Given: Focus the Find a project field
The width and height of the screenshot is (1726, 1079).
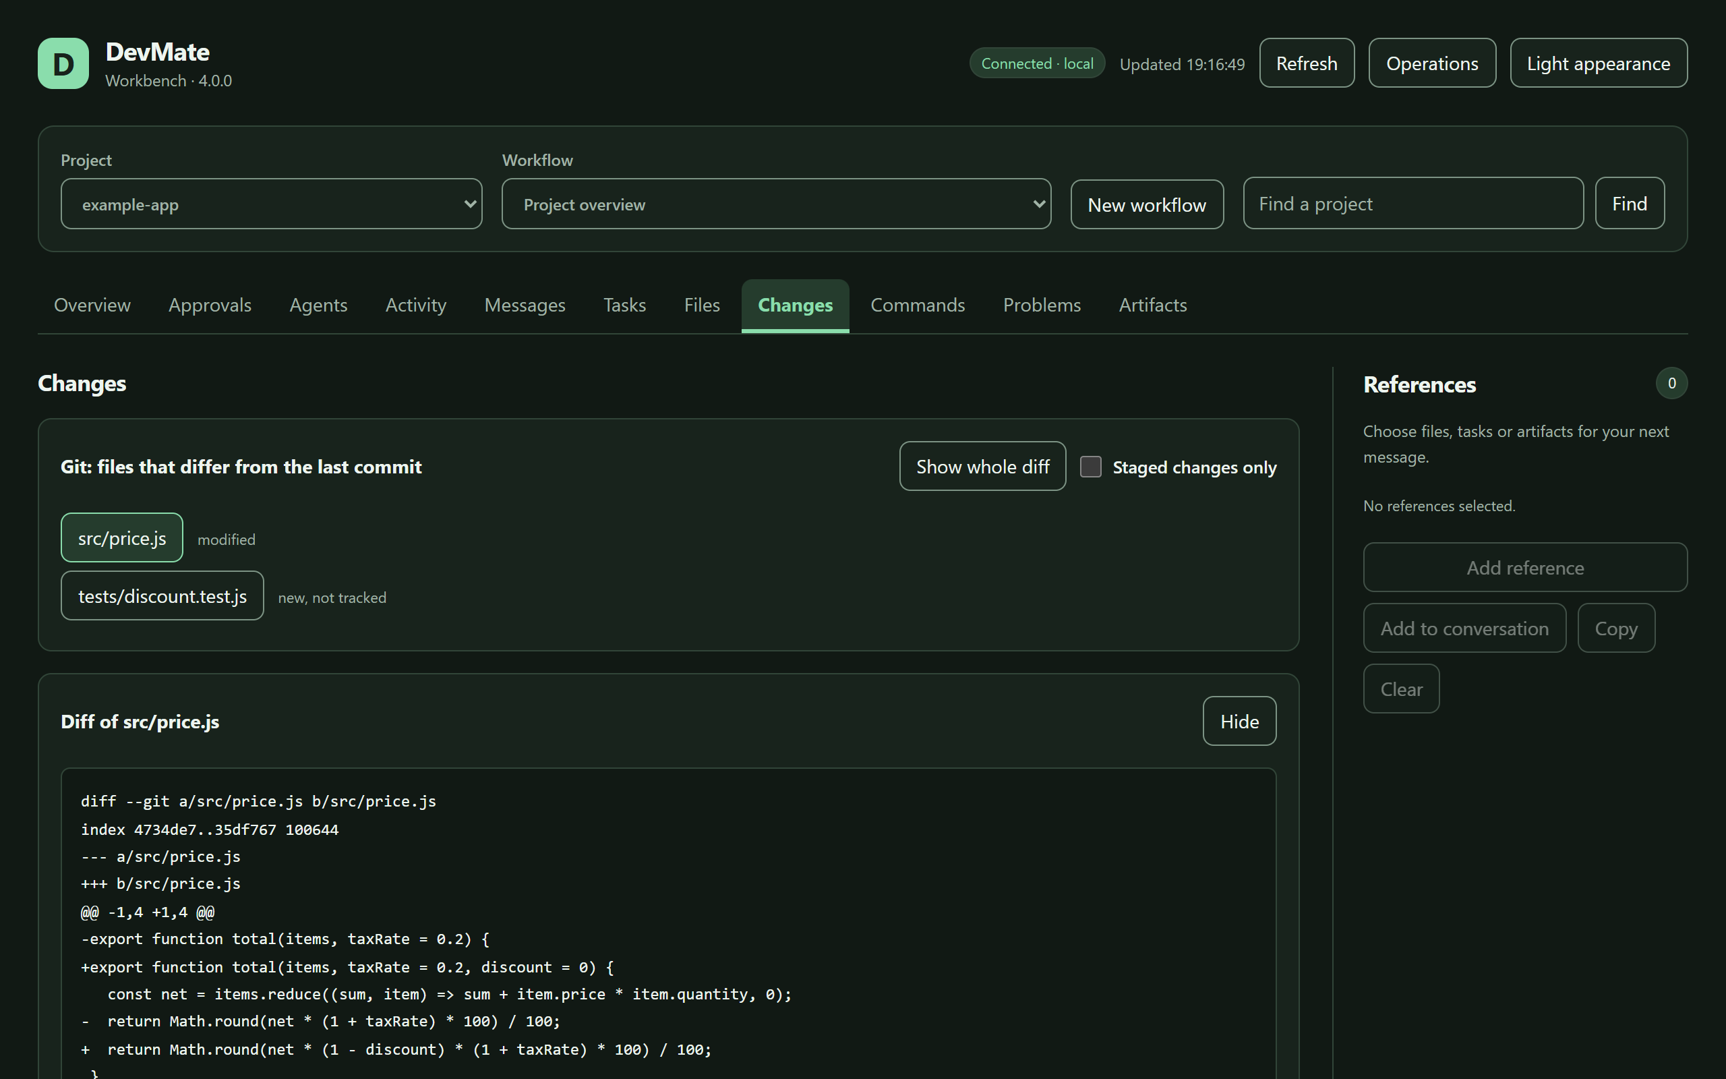Looking at the screenshot, I should 1413,204.
